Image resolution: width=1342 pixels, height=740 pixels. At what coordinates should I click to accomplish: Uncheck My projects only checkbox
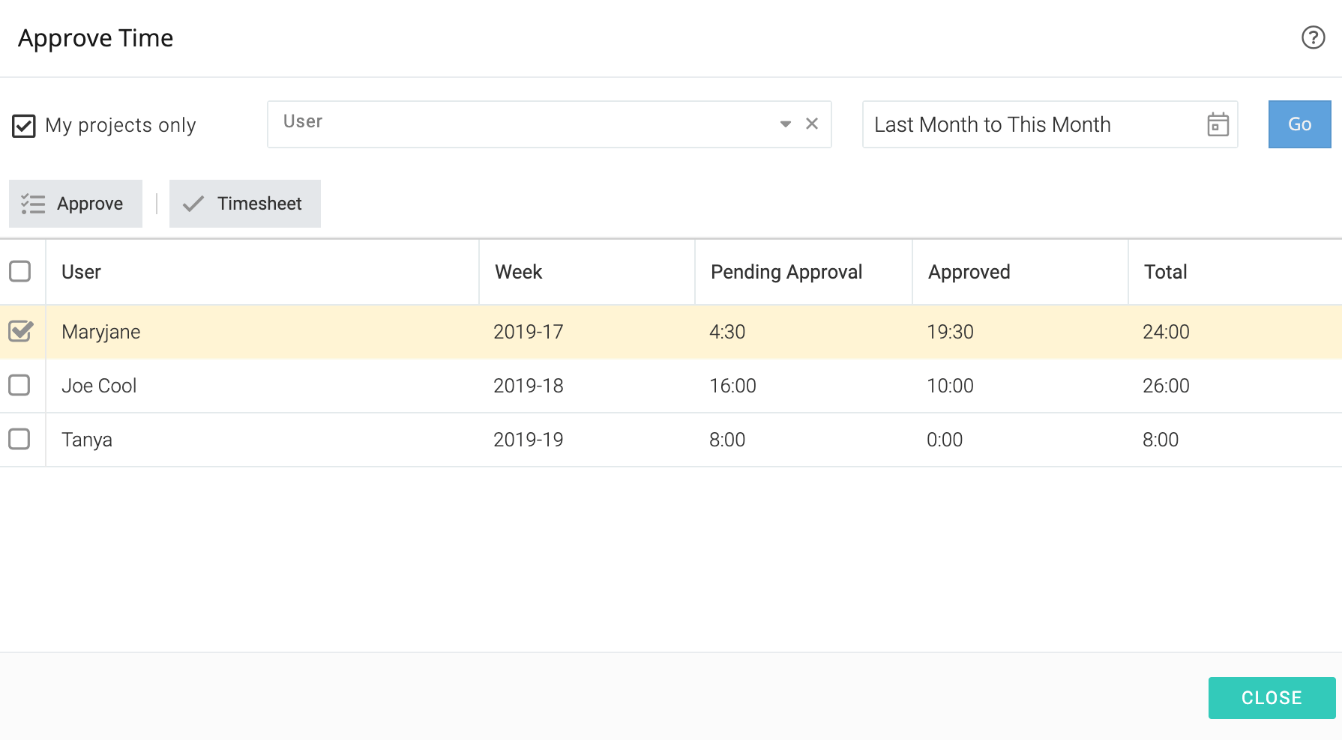pyautogui.click(x=24, y=126)
